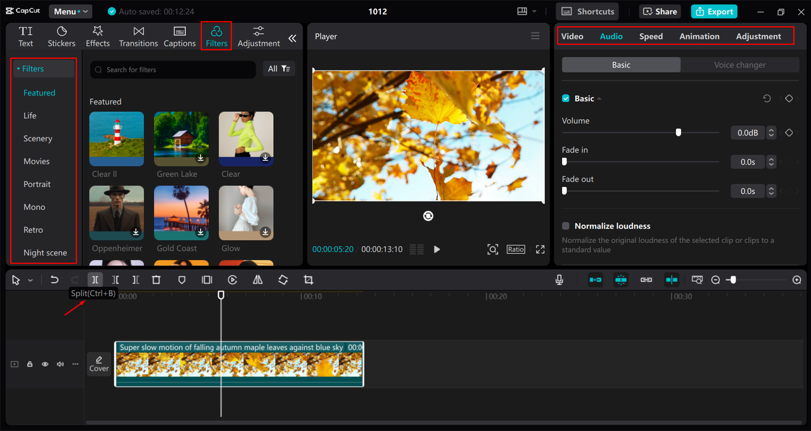The width and height of the screenshot is (811, 431).
Task: Click the Share button
Action: point(660,11)
